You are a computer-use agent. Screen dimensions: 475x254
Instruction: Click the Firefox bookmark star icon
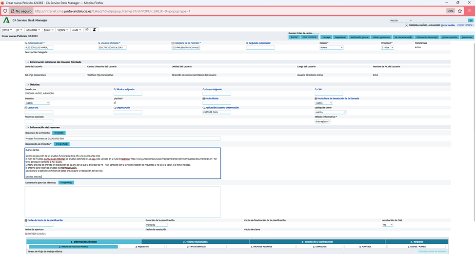pyautogui.click(x=460, y=11)
